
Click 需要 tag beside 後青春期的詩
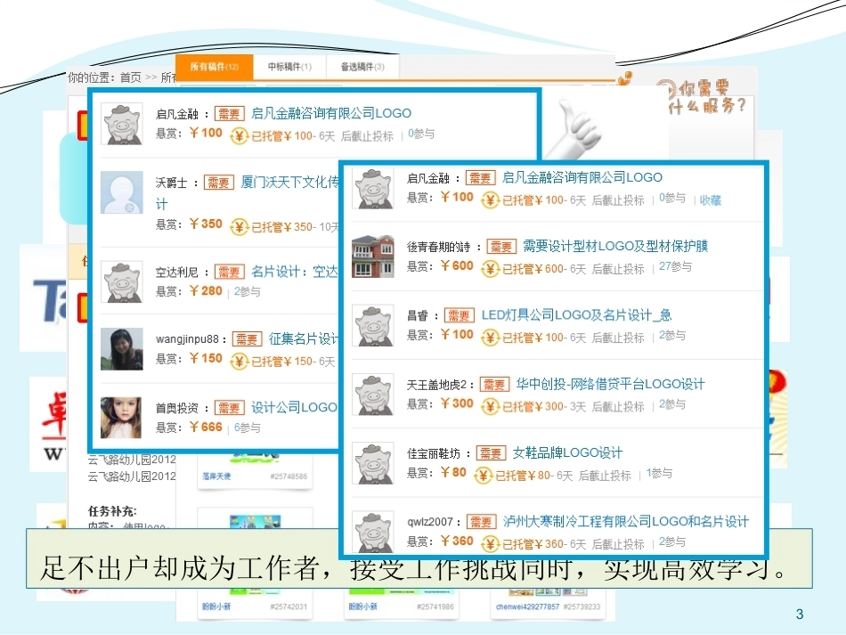coord(501,247)
